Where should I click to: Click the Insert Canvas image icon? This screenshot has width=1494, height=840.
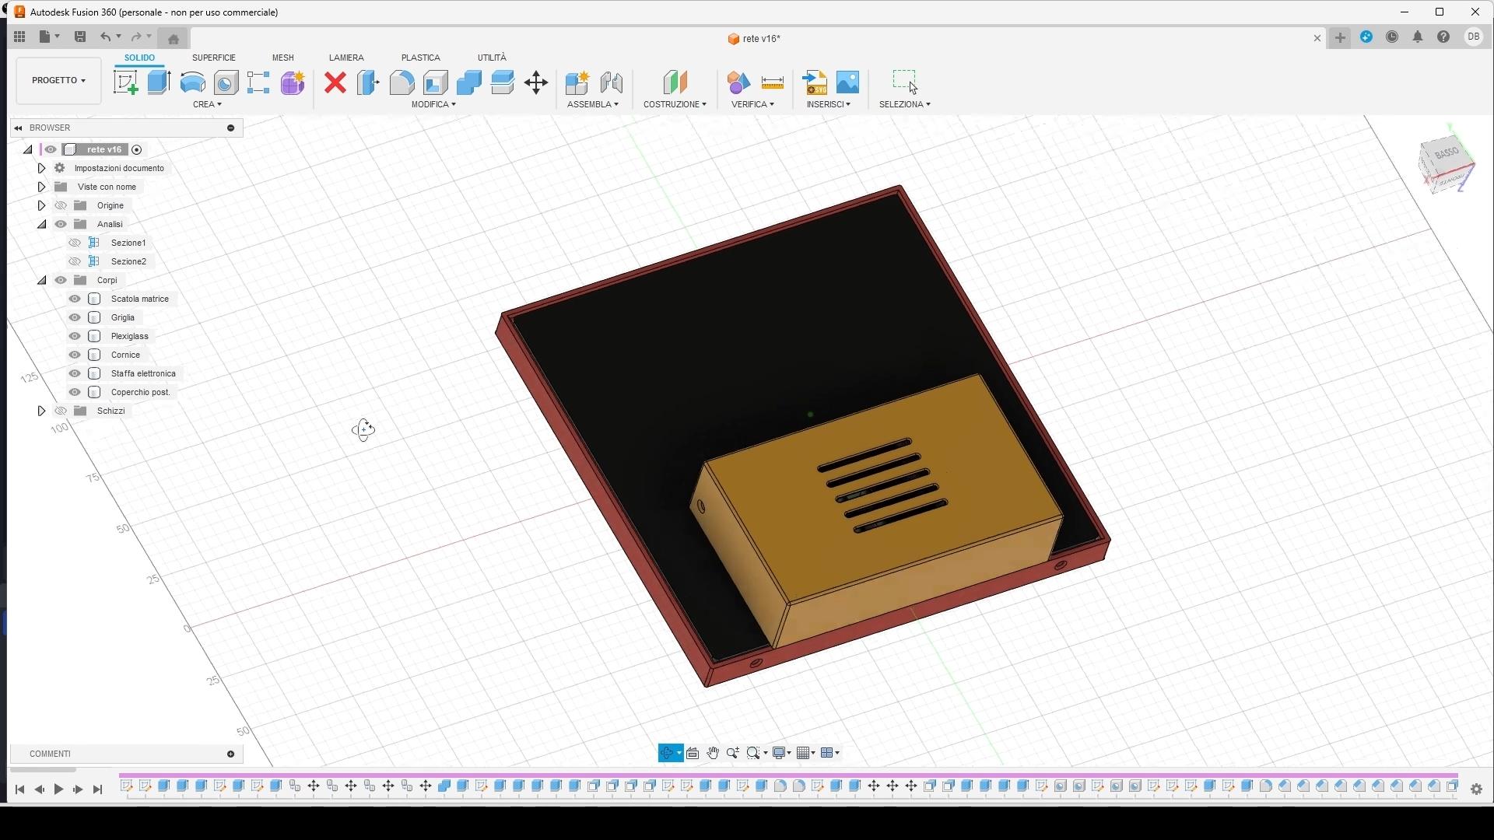pos(848,82)
